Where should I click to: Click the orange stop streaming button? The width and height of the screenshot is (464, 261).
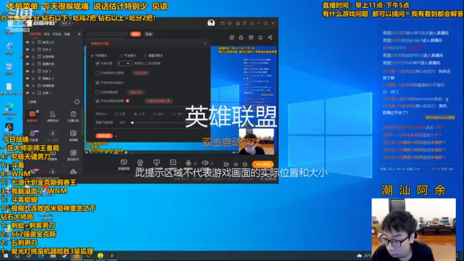[x=263, y=164]
